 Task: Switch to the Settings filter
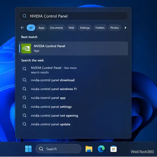coord(85,28)
